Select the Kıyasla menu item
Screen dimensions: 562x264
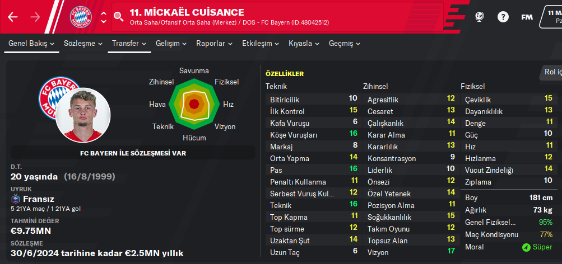304,43
